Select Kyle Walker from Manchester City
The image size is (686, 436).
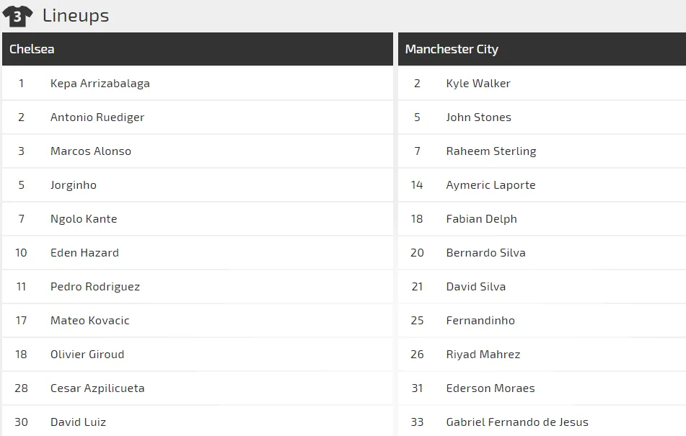(x=478, y=84)
